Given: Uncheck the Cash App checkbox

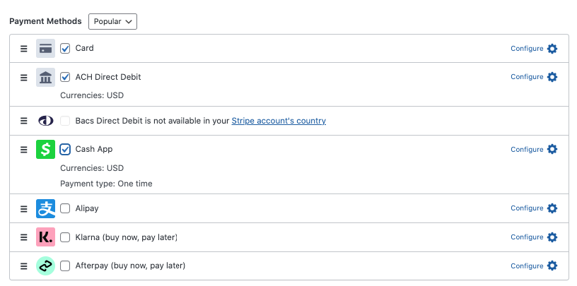Looking at the screenshot, I should [x=65, y=149].
